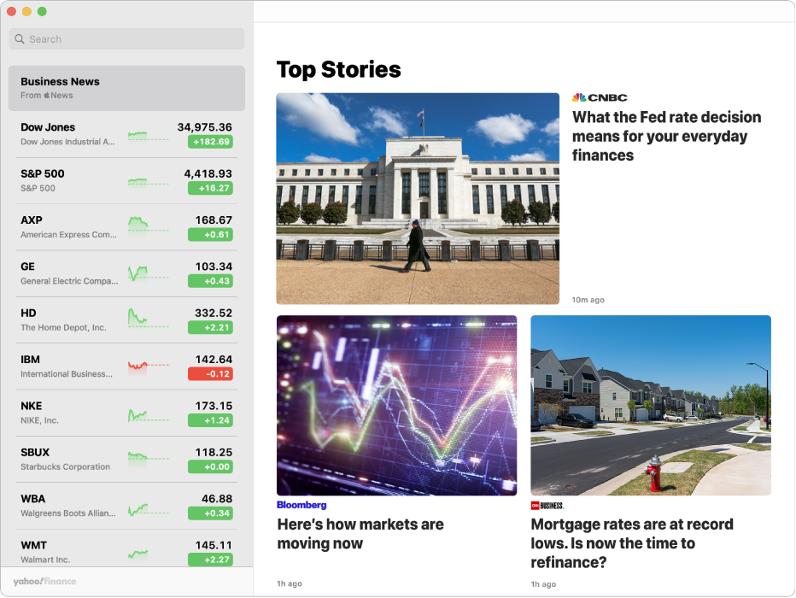796x598 pixels.
Task: Select the S&P 500 watchlist row
Action: click(x=126, y=181)
